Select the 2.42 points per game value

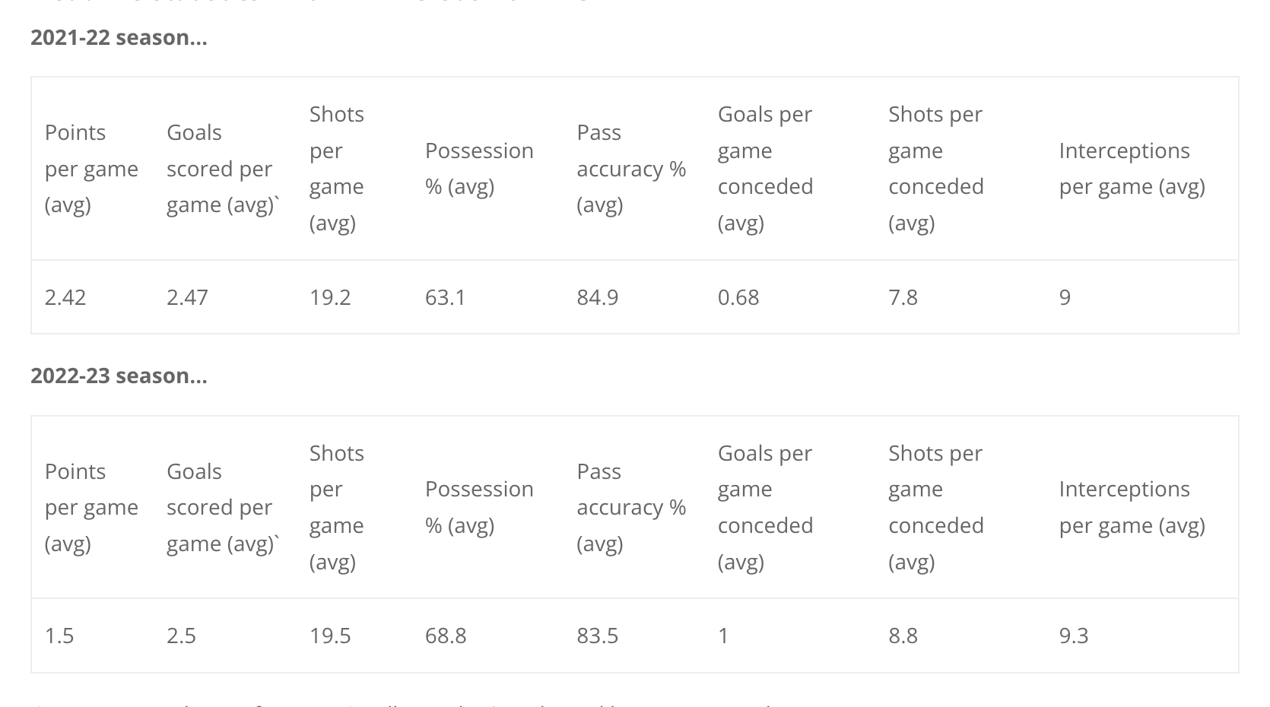(x=65, y=297)
